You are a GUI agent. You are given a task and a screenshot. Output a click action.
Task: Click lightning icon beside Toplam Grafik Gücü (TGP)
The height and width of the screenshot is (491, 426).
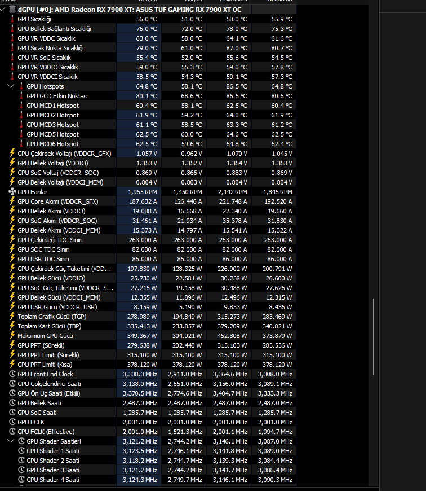point(12,316)
